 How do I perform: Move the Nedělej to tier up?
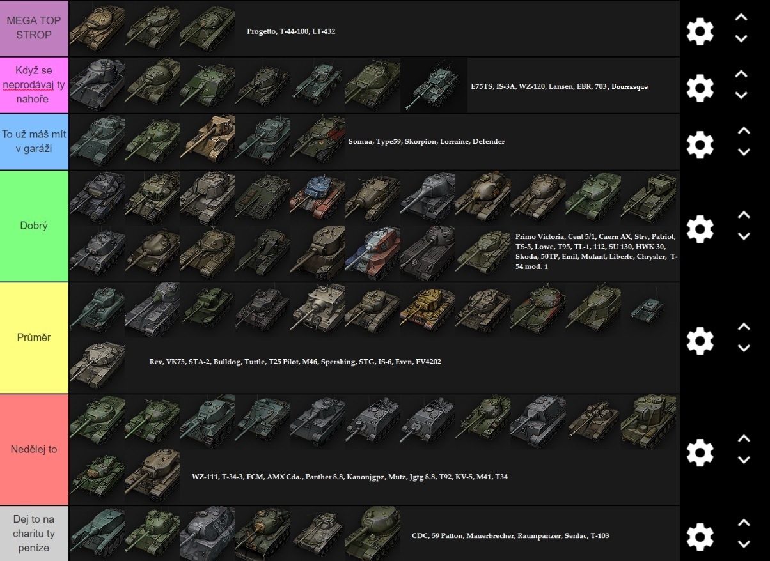(742, 439)
